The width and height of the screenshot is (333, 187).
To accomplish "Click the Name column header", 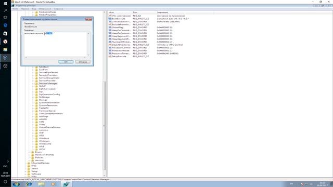I will point(120,12).
